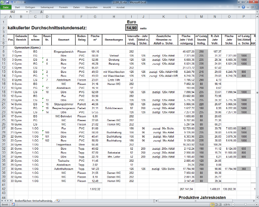Select the Bodenflächen Unterhaltsreinig. sheet tab
The width and height of the screenshot is (259, 207).
[33, 201]
